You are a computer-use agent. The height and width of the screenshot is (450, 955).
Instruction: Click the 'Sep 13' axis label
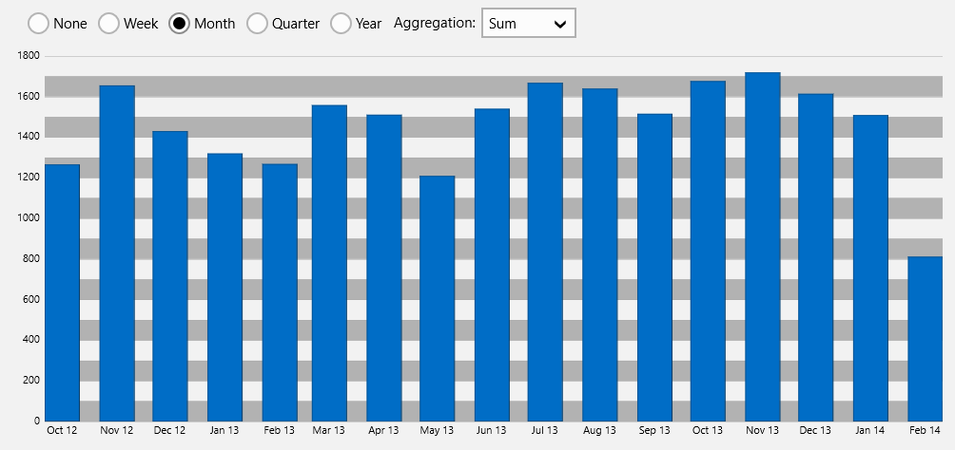point(654,431)
